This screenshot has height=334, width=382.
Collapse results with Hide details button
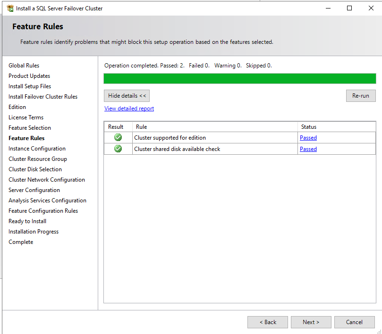tap(127, 96)
